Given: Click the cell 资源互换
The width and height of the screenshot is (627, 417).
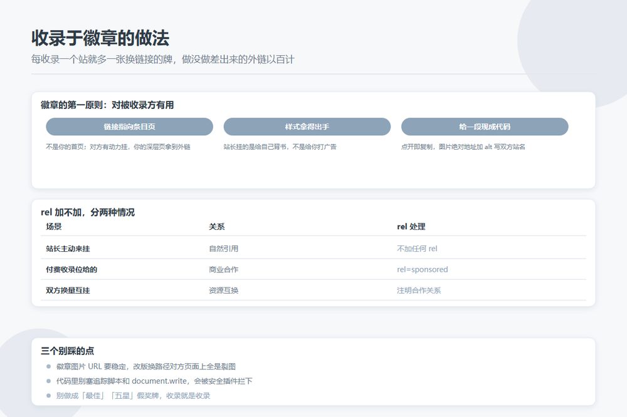Looking at the screenshot, I should [x=224, y=291].
